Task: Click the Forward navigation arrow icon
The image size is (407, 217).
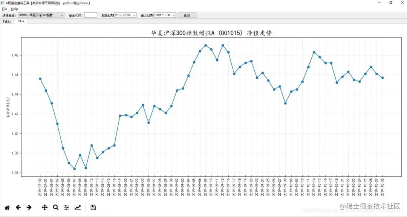Action: pos(29,207)
